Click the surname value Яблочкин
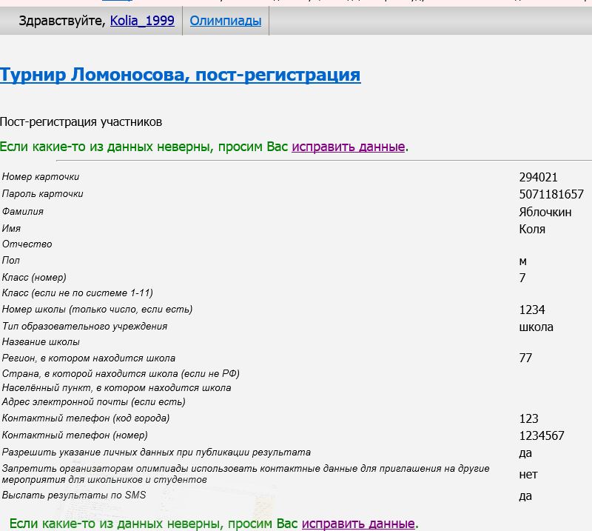 545,212
